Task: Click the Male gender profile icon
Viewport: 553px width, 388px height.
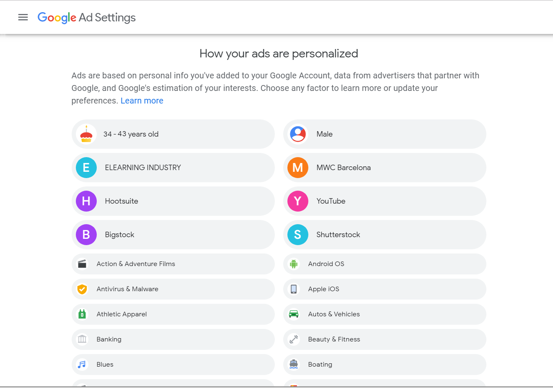Action: pyautogui.click(x=298, y=134)
